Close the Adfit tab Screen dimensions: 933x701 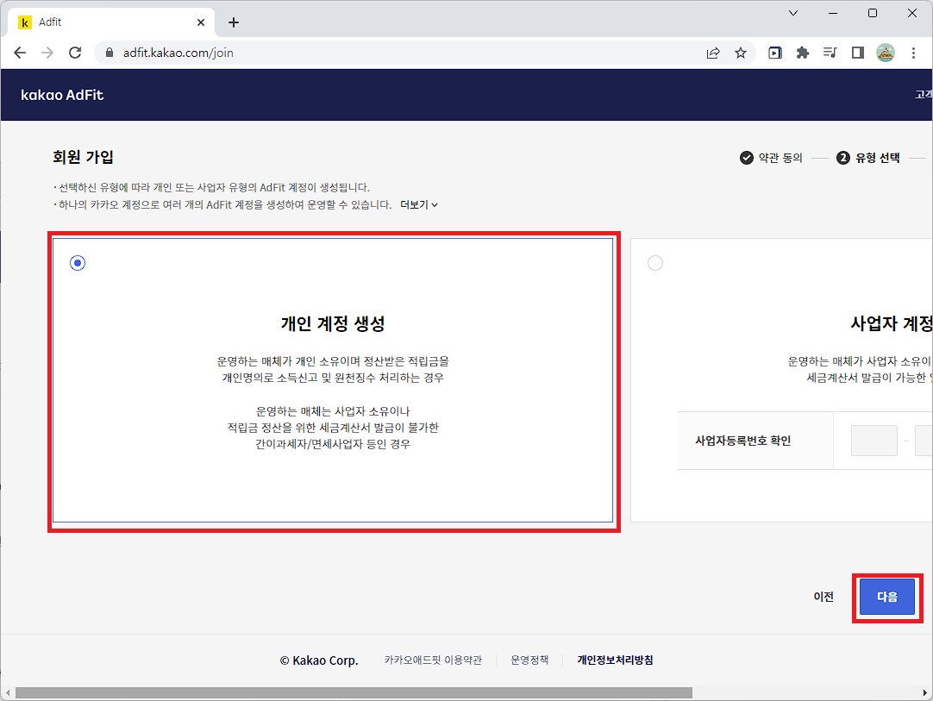point(201,22)
